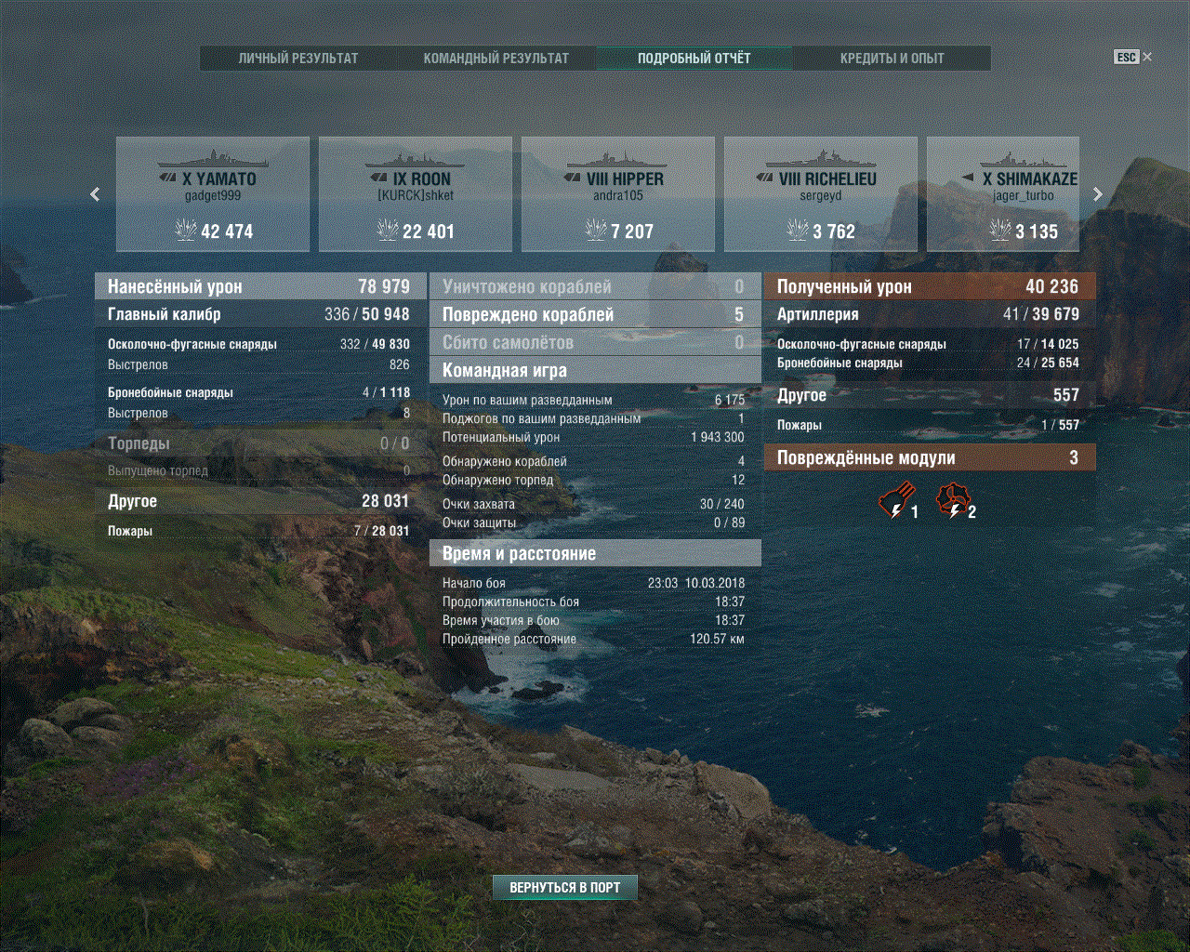1190x952 pixels.
Task: Show previous ships with left arrow
Action: tap(95, 193)
